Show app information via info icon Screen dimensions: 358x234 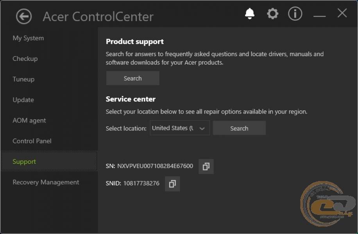pyautogui.click(x=295, y=14)
